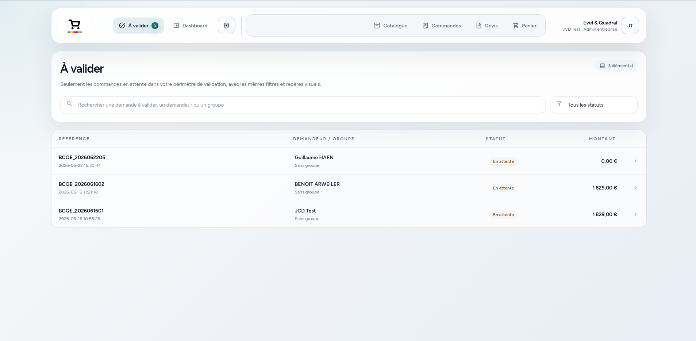Click the DEMANDEUR / GROUPE column header
696x341 pixels.
pyautogui.click(x=324, y=139)
